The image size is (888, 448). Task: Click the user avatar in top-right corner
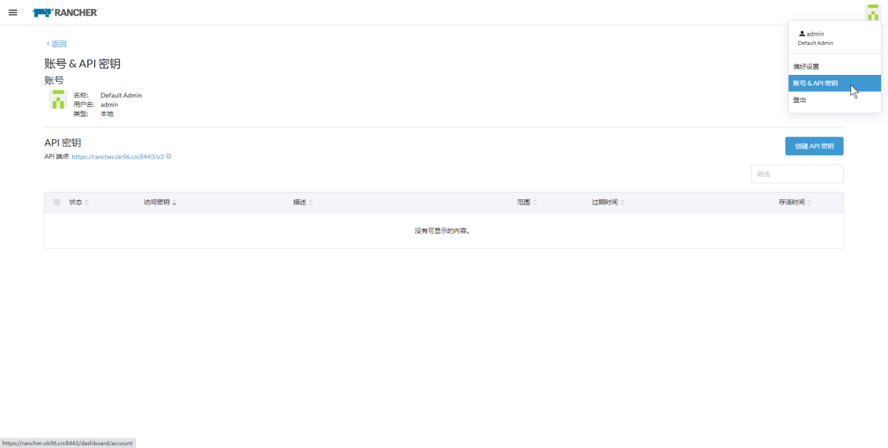click(872, 13)
